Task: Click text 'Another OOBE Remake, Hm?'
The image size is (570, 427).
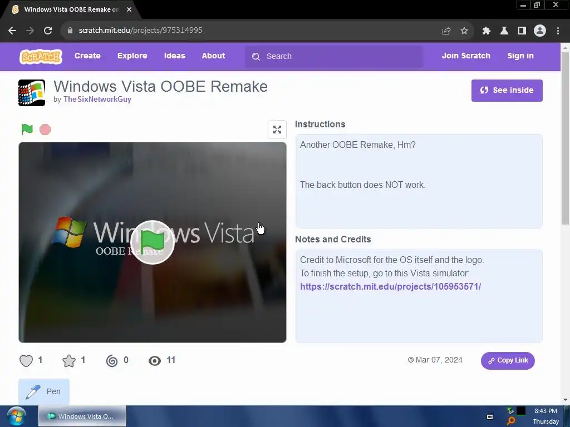Action: click(x=358, y=145)
